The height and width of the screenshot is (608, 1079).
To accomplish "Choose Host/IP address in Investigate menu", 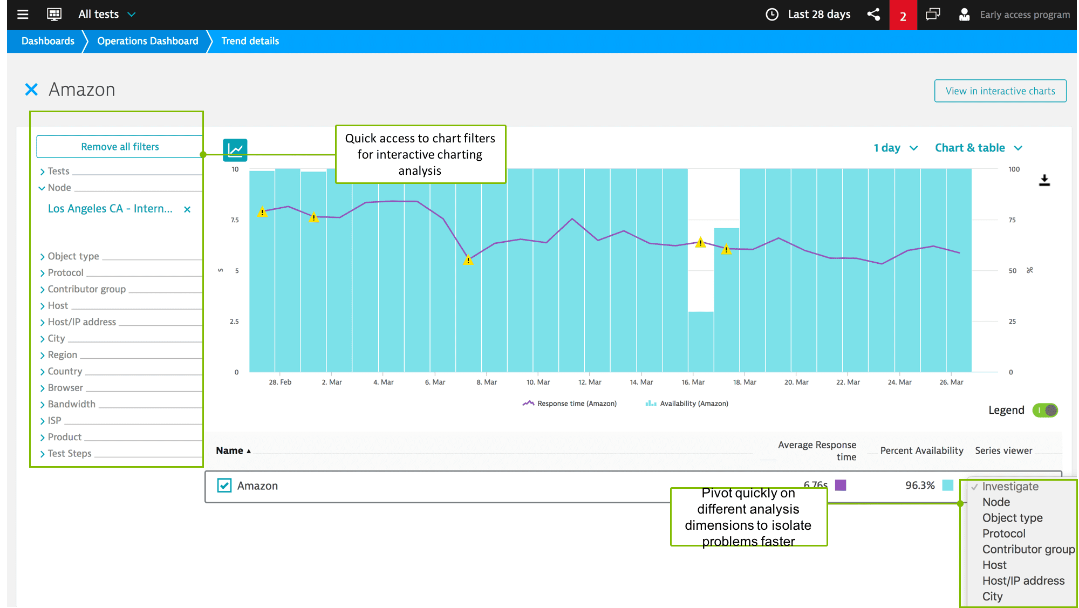I will pos(1023,580).
